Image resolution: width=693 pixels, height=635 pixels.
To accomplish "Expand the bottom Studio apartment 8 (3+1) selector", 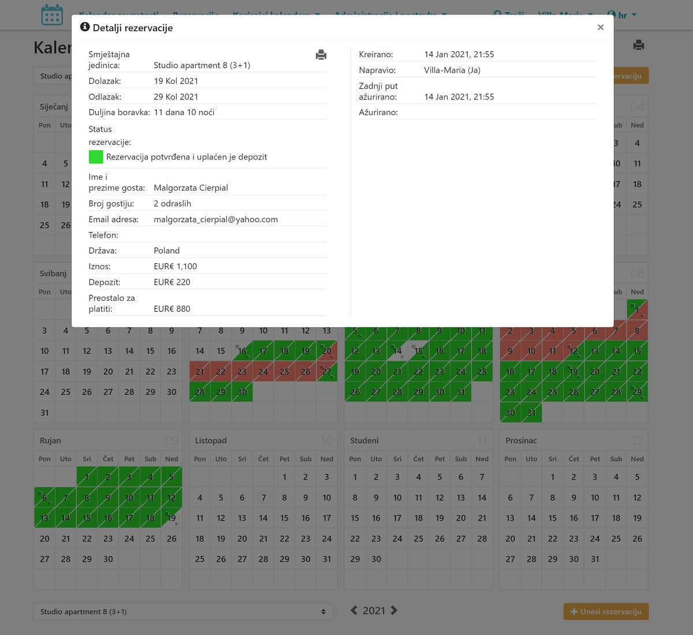I will click(183, 611).
